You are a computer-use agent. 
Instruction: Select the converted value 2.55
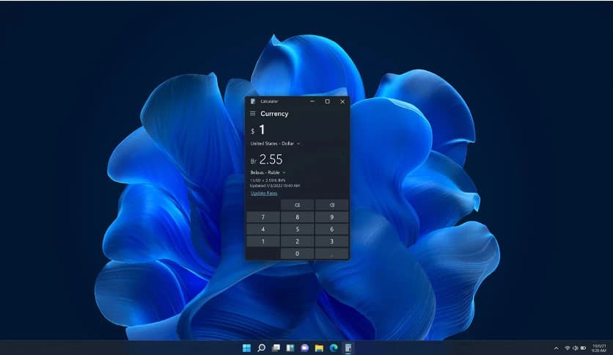point(271,159)
